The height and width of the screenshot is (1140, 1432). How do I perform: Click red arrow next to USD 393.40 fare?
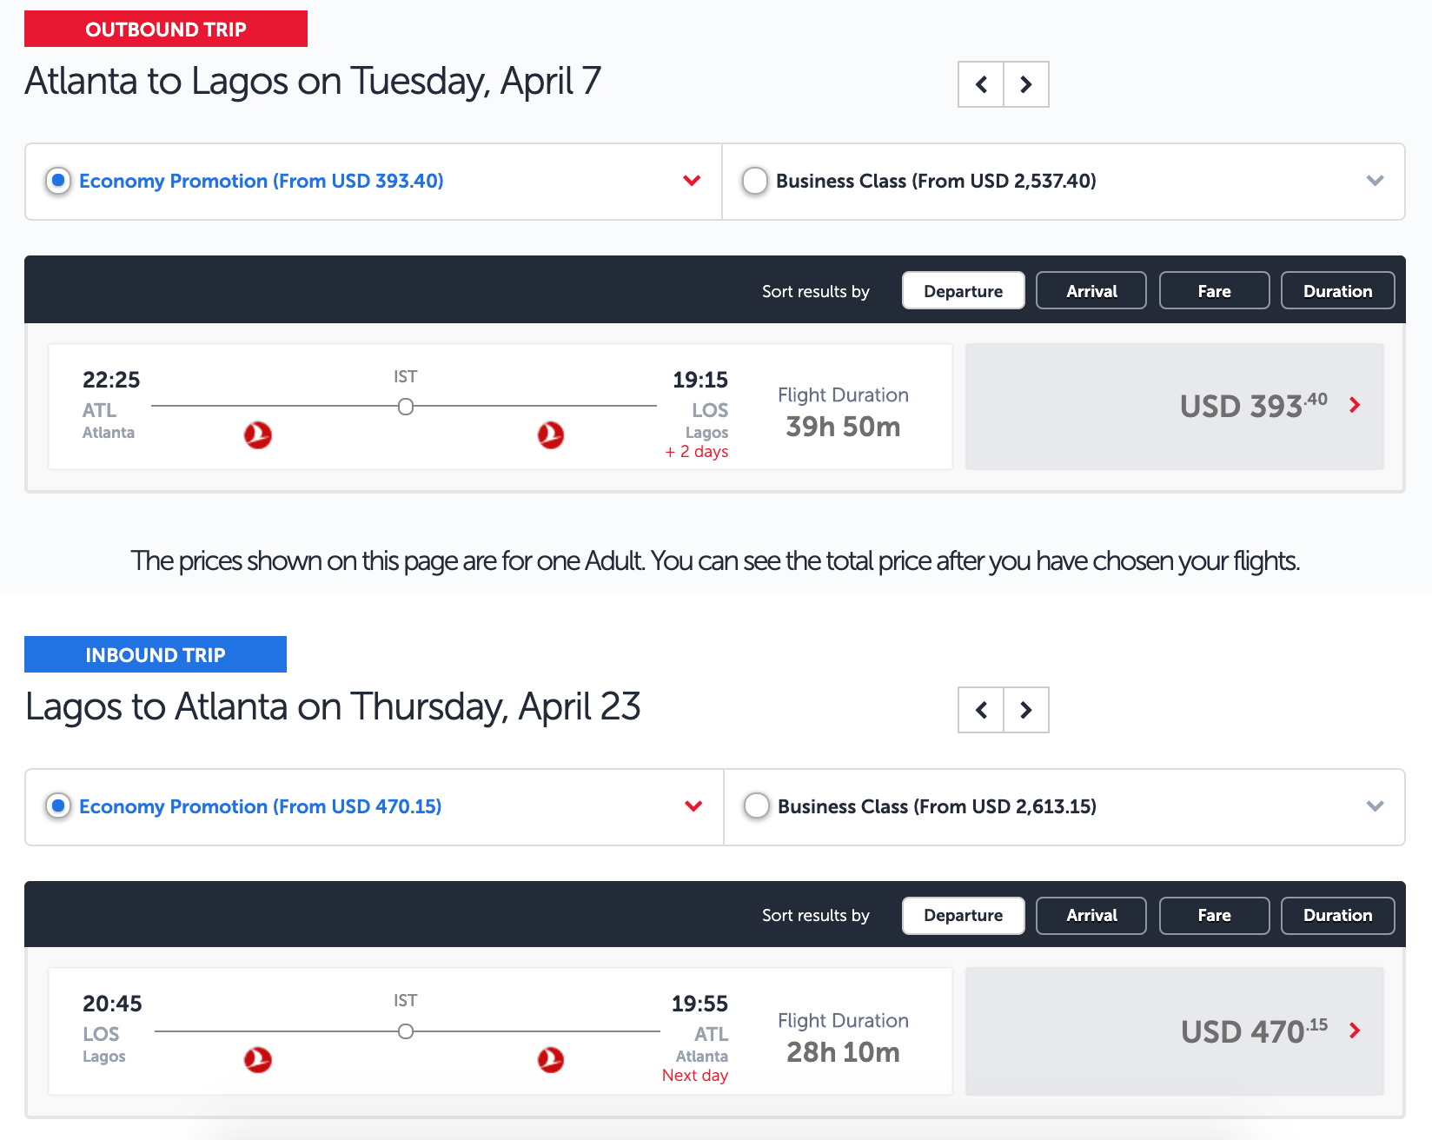point(1355,405)
